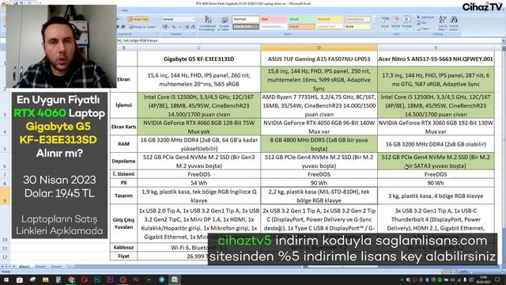Apply Percent Style number format

click(174, 27)
